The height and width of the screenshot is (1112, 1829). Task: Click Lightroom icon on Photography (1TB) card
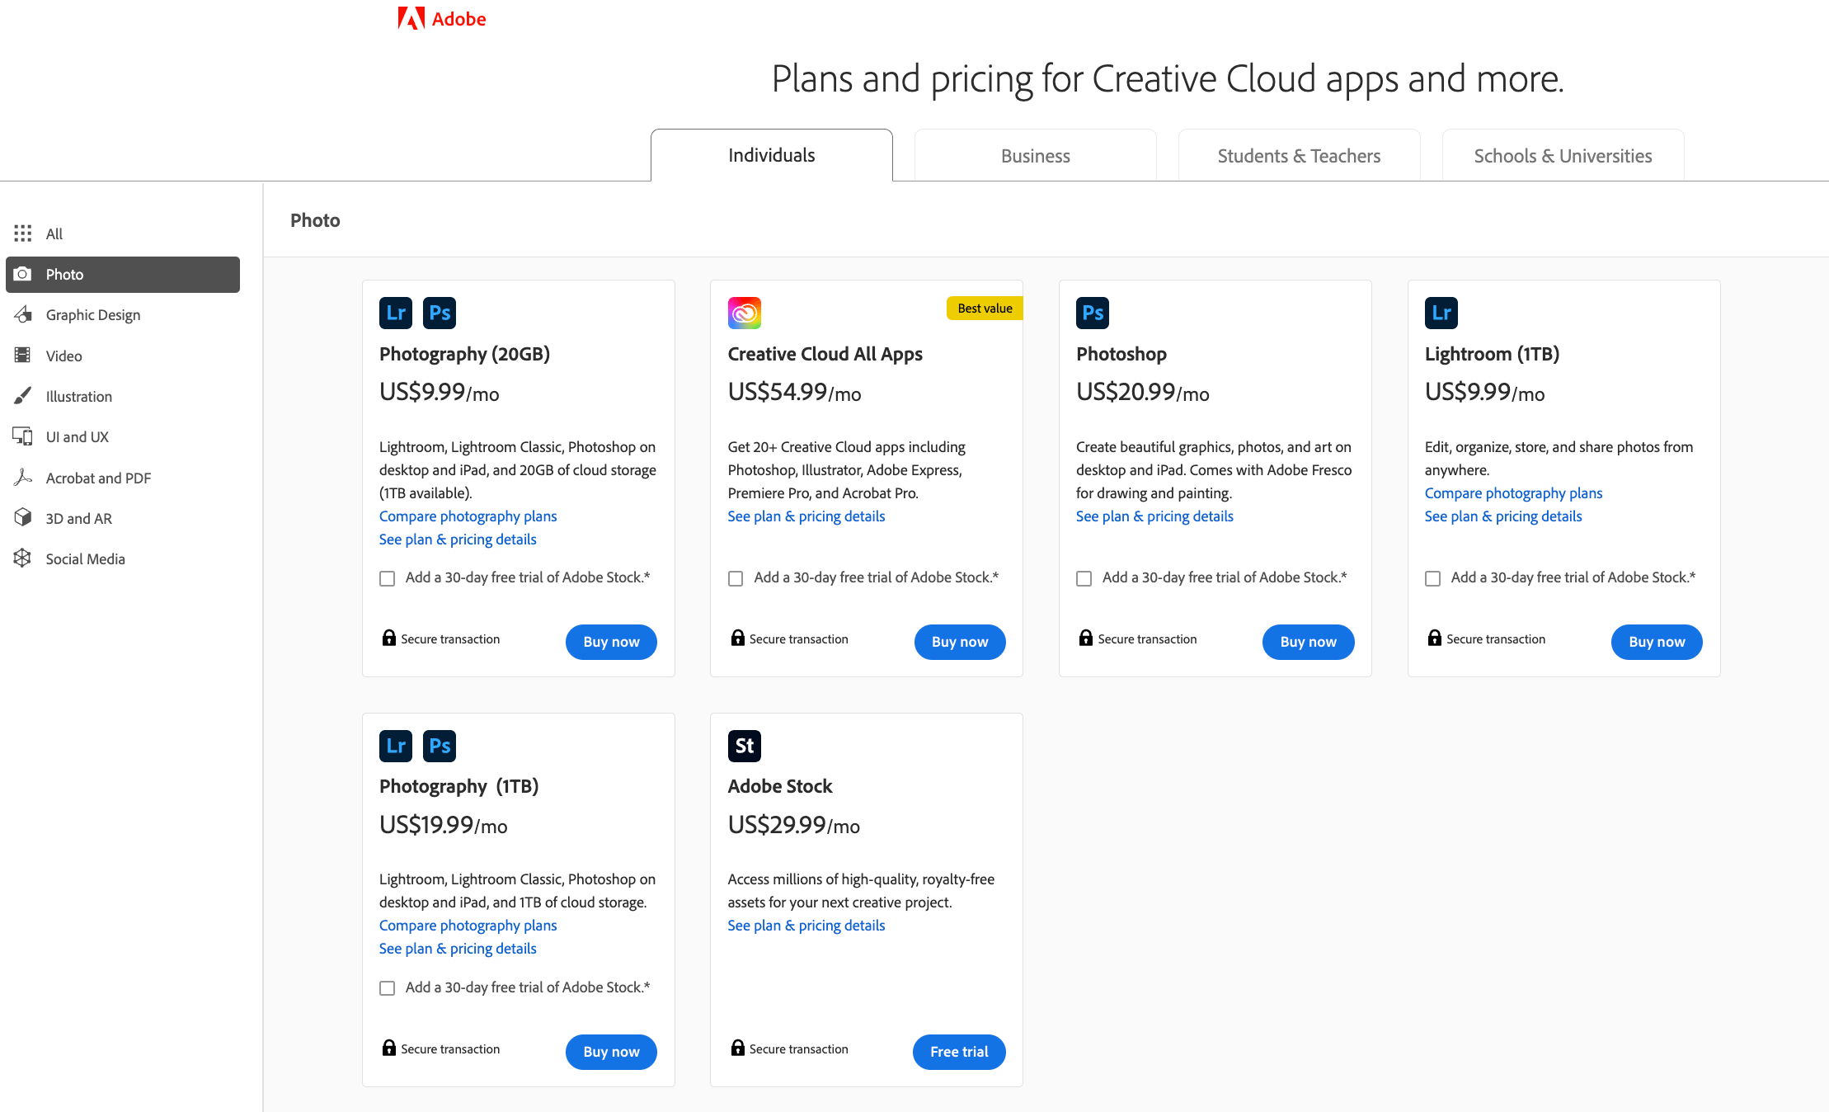(396, 746)
